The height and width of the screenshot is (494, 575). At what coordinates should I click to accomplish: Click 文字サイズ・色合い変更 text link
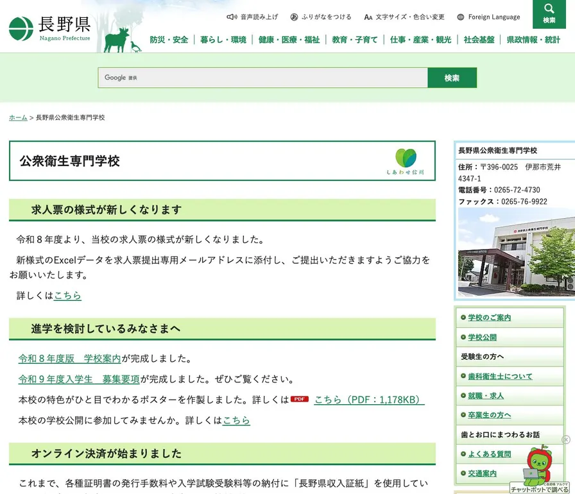pos(410,17)
